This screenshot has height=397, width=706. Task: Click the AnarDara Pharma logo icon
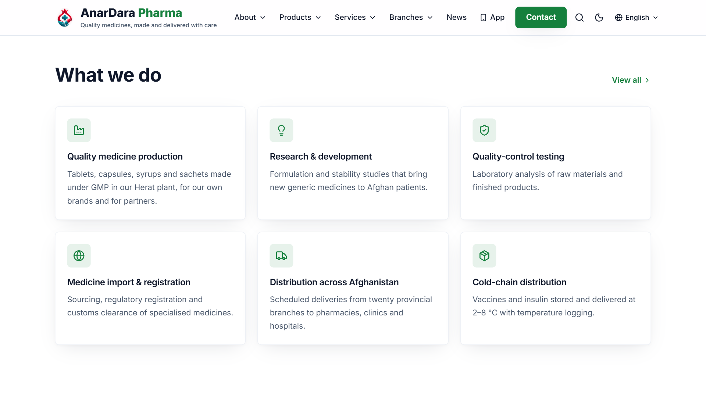click(65, 18)
